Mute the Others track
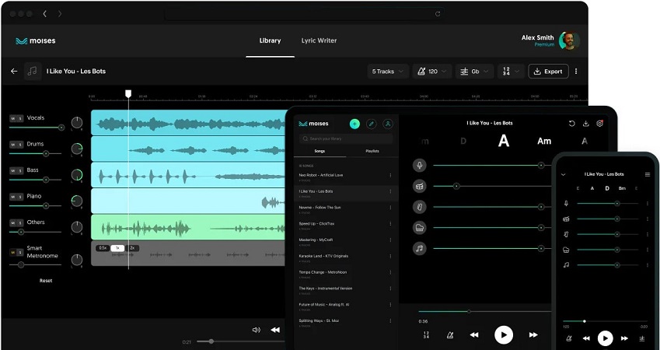The height and width of the screenshot is (350, 660). 13,222
